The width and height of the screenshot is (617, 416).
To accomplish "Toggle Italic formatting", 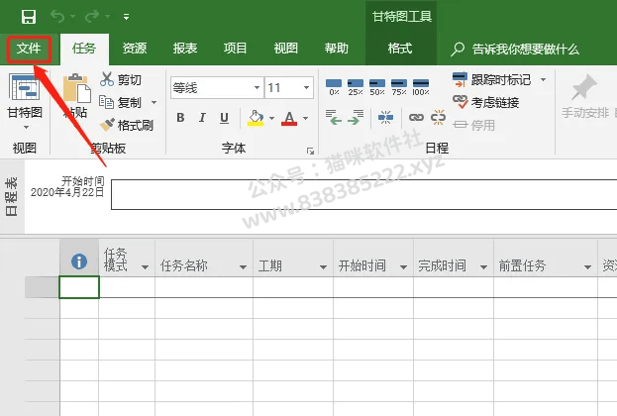I will pyautogui.click(x=202, y=118).
